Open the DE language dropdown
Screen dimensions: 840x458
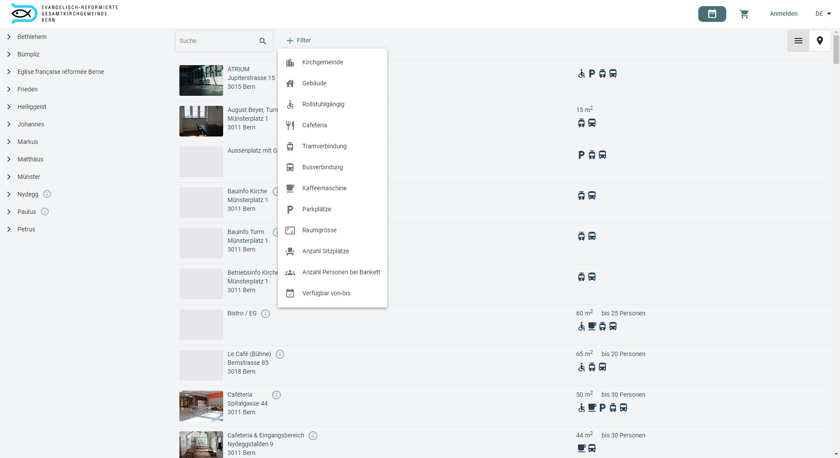coord(823,14)
